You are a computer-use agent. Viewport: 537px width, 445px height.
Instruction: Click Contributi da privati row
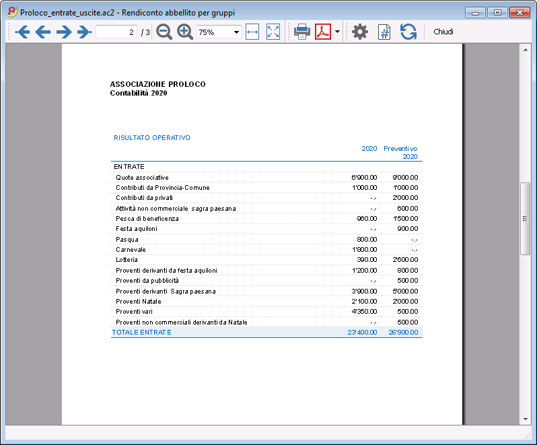tap(266, 198)
